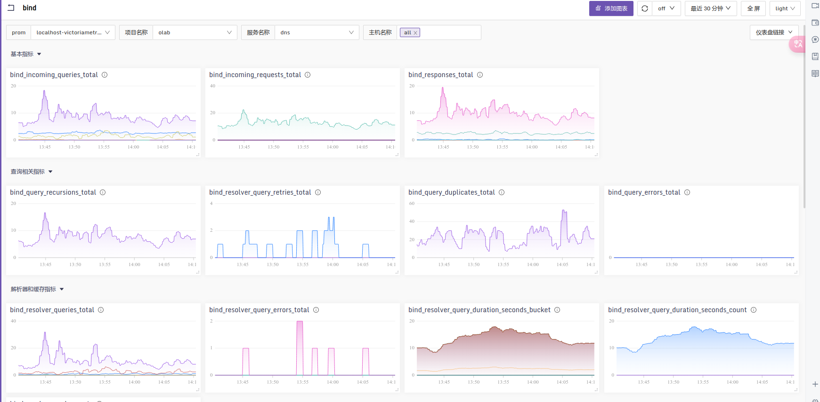Open the localhost-victoriametrics datasource dropdown
The image size is (820, 402).
click(73, 32)
